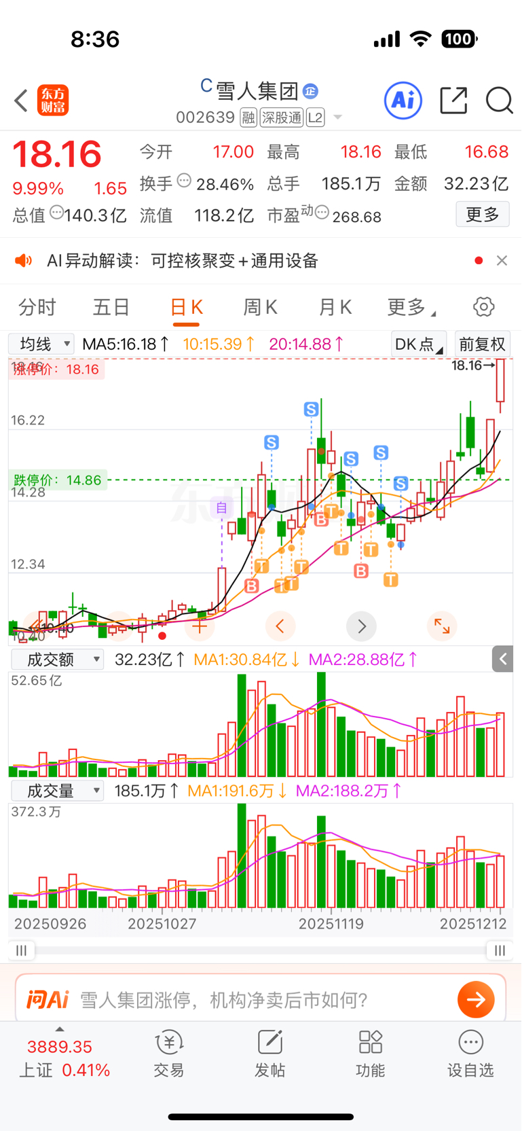The height and width of the screenshot is (1131, 522).
Task: Tap the 融 margin tag
Action: point(248,118)
